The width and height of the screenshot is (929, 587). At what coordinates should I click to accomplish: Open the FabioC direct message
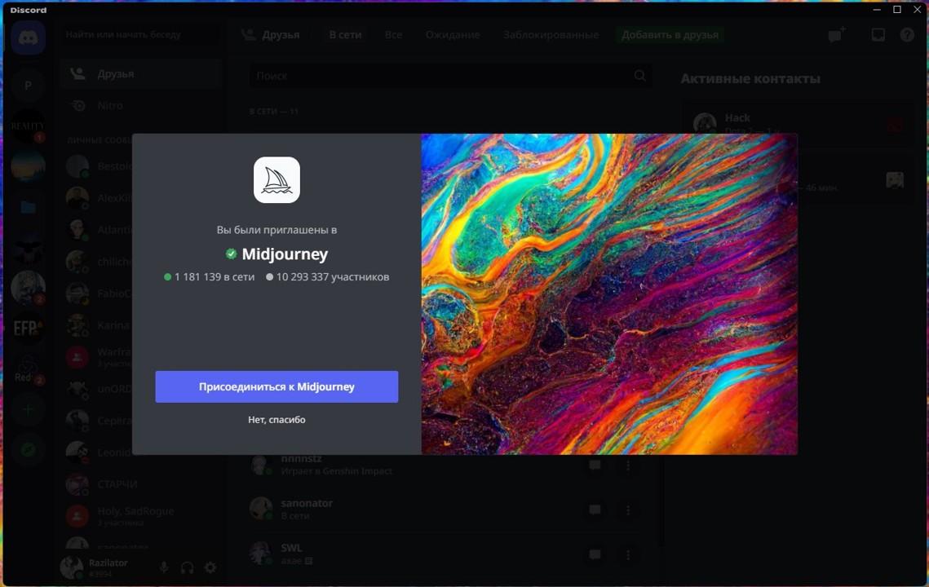(x=100, y=293)
